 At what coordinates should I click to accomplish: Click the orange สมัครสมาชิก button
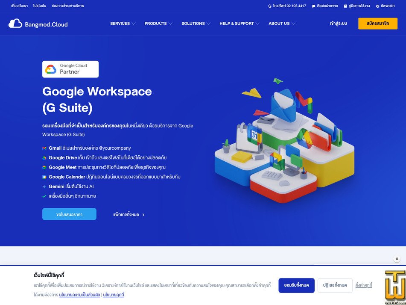(x=378, y=24)
